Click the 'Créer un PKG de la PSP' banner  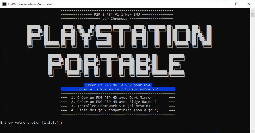(118, 85)
